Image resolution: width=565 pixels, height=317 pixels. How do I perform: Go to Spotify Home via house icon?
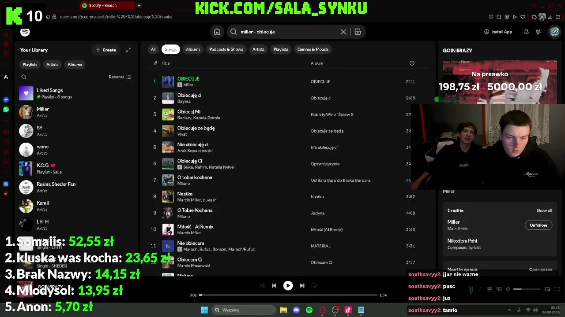click(x=217, y=32)
